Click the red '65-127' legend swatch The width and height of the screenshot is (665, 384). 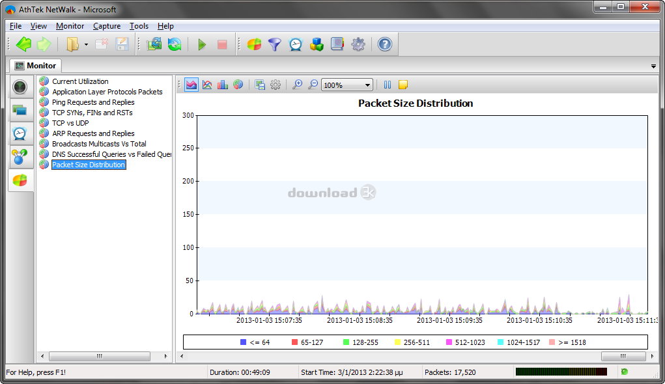tap(295, 342)
